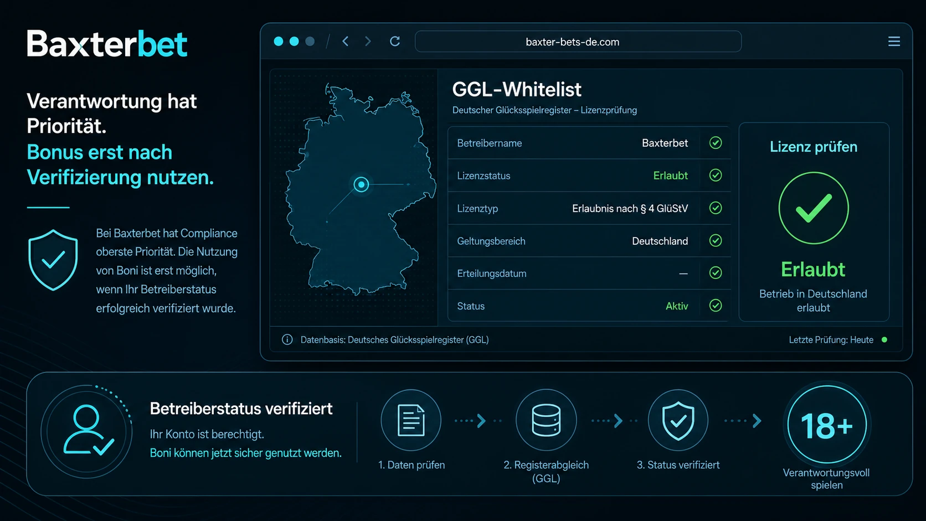Click the Baxterbet logo
Screen dimensions: 926x521
(x=107, y=44)
